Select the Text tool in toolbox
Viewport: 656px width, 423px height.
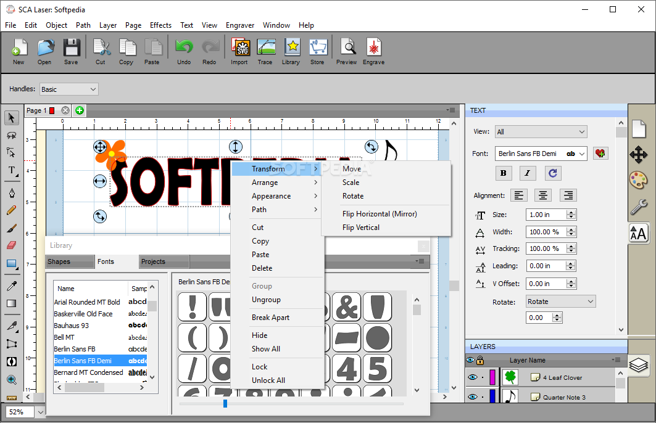coord(12,171)
